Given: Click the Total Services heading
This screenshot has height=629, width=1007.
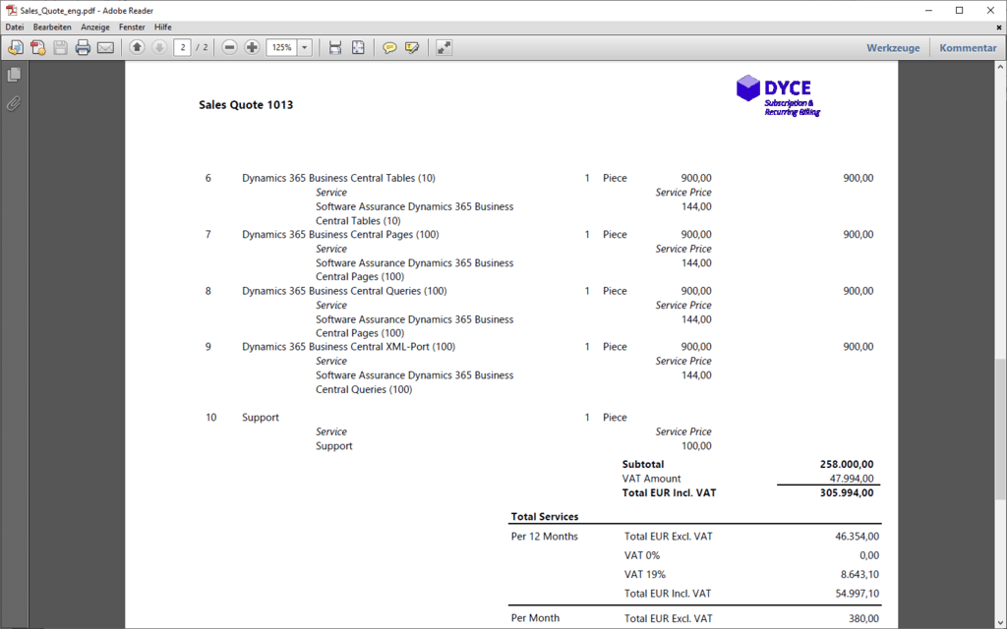Looking at the screenshot, I should click(545, 517).
